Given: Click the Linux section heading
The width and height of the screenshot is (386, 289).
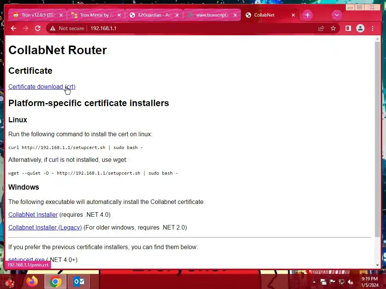Looking at the screenshot, I should (18, 120).
